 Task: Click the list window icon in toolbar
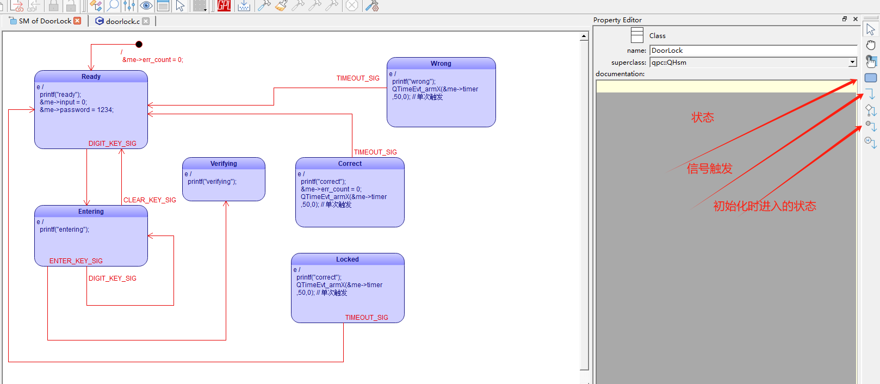(163, 6)
